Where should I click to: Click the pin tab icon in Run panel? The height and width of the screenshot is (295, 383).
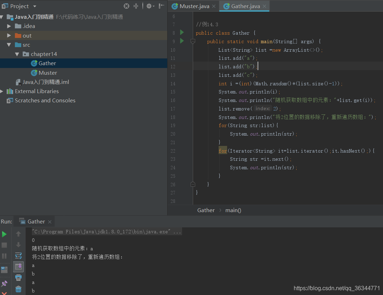[4, 283]
